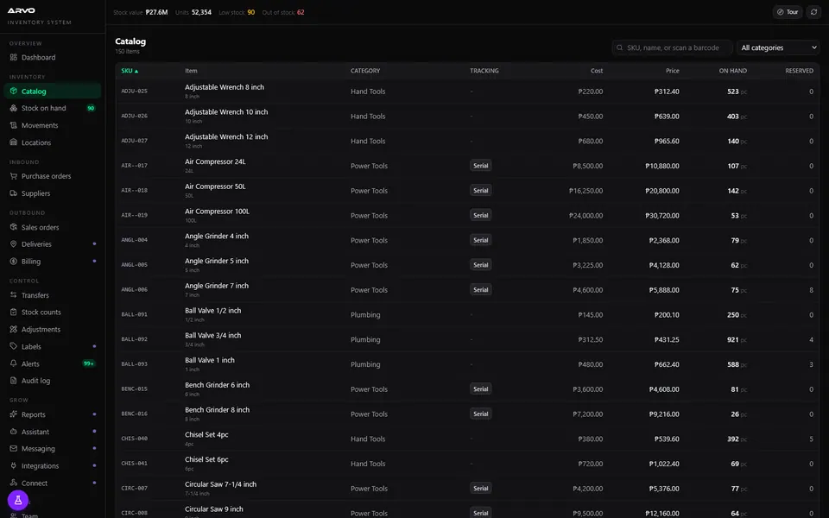Focus the SKU, name, or barcode search field
Screen dimensions: 829x518
(x=672, y=47)
